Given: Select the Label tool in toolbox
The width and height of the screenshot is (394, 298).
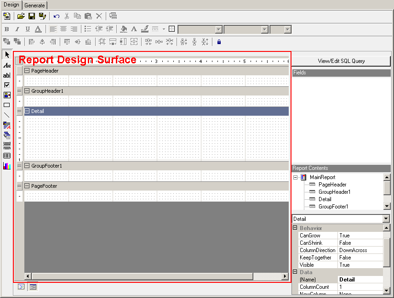Looking at the screenshot, I should coord(7,65).
